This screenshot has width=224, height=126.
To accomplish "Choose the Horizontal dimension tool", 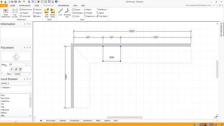I will point(25,16).
